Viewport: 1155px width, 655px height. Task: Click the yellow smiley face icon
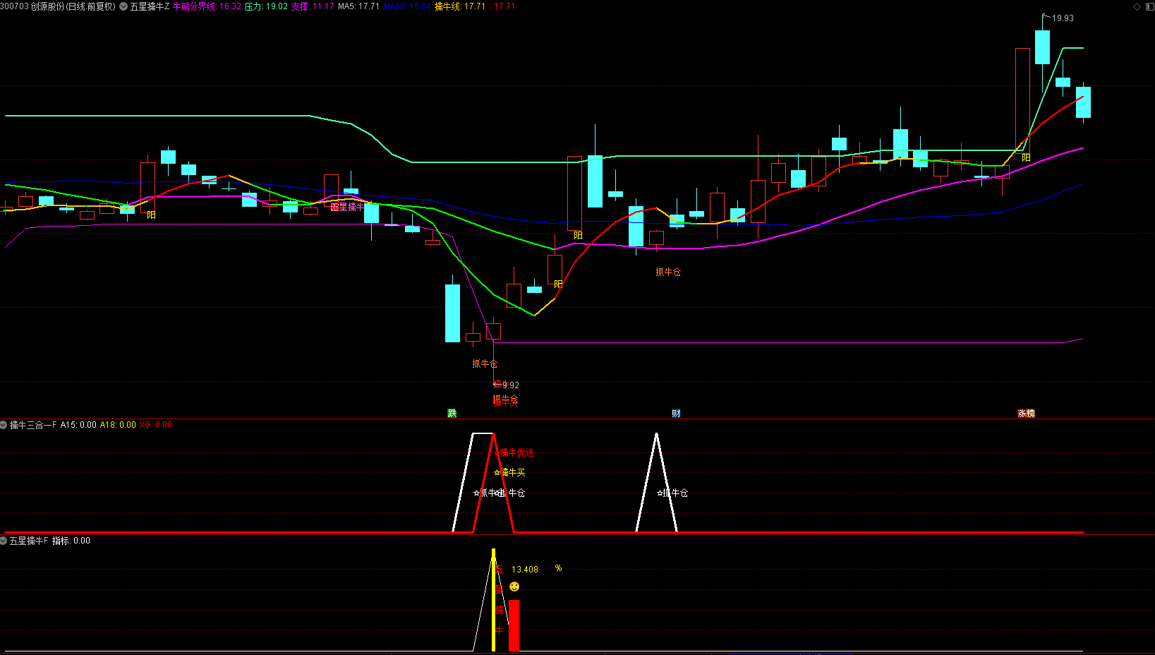514,587
